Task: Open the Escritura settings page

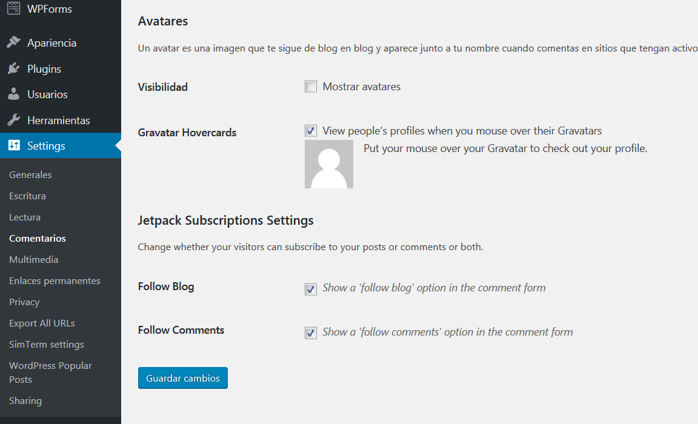Action: tap(27, 196)
